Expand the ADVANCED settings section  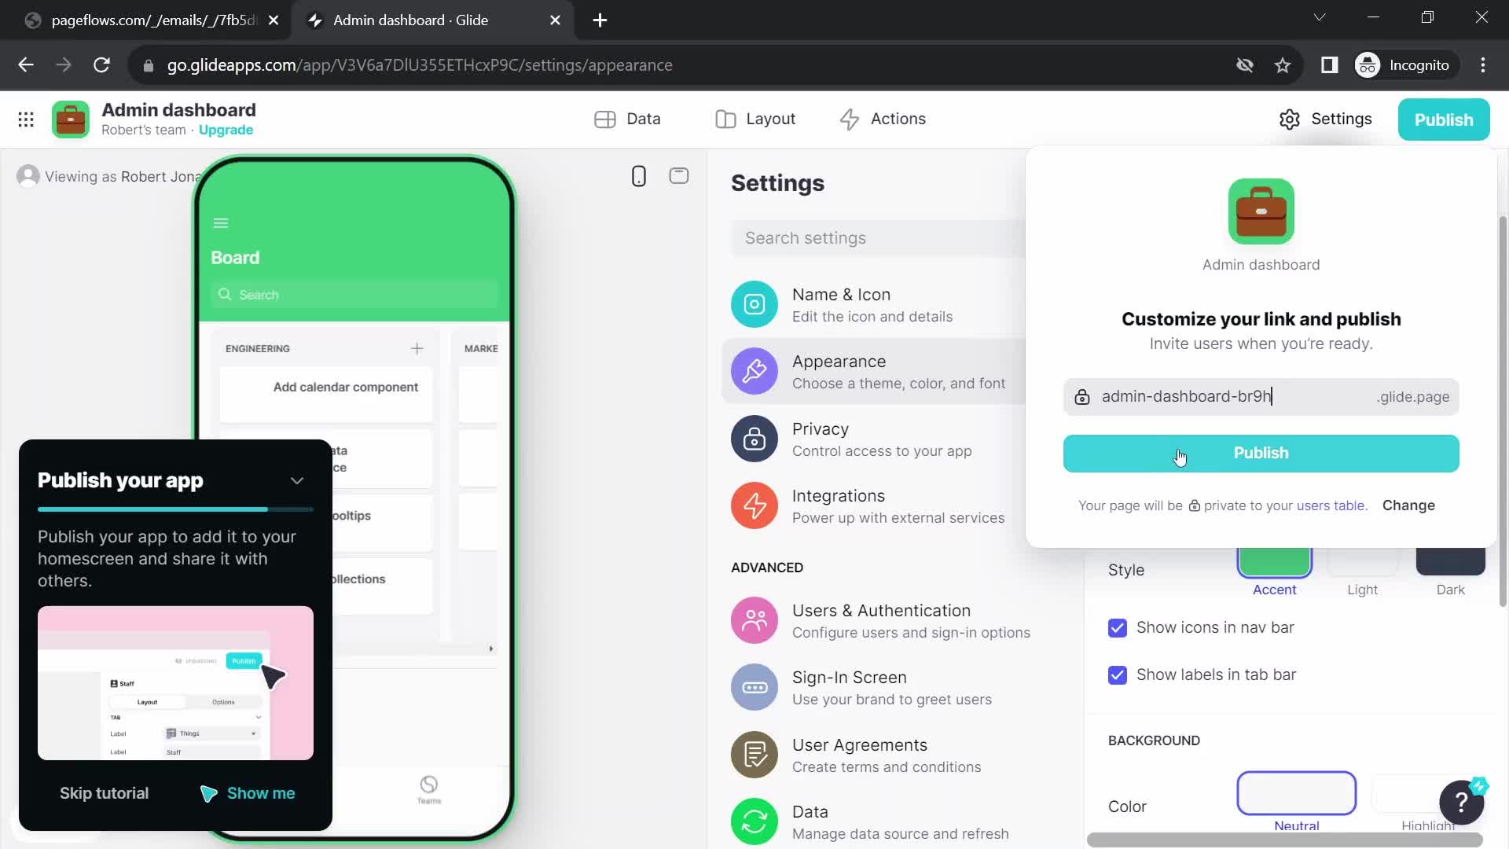tap(766, 566)
